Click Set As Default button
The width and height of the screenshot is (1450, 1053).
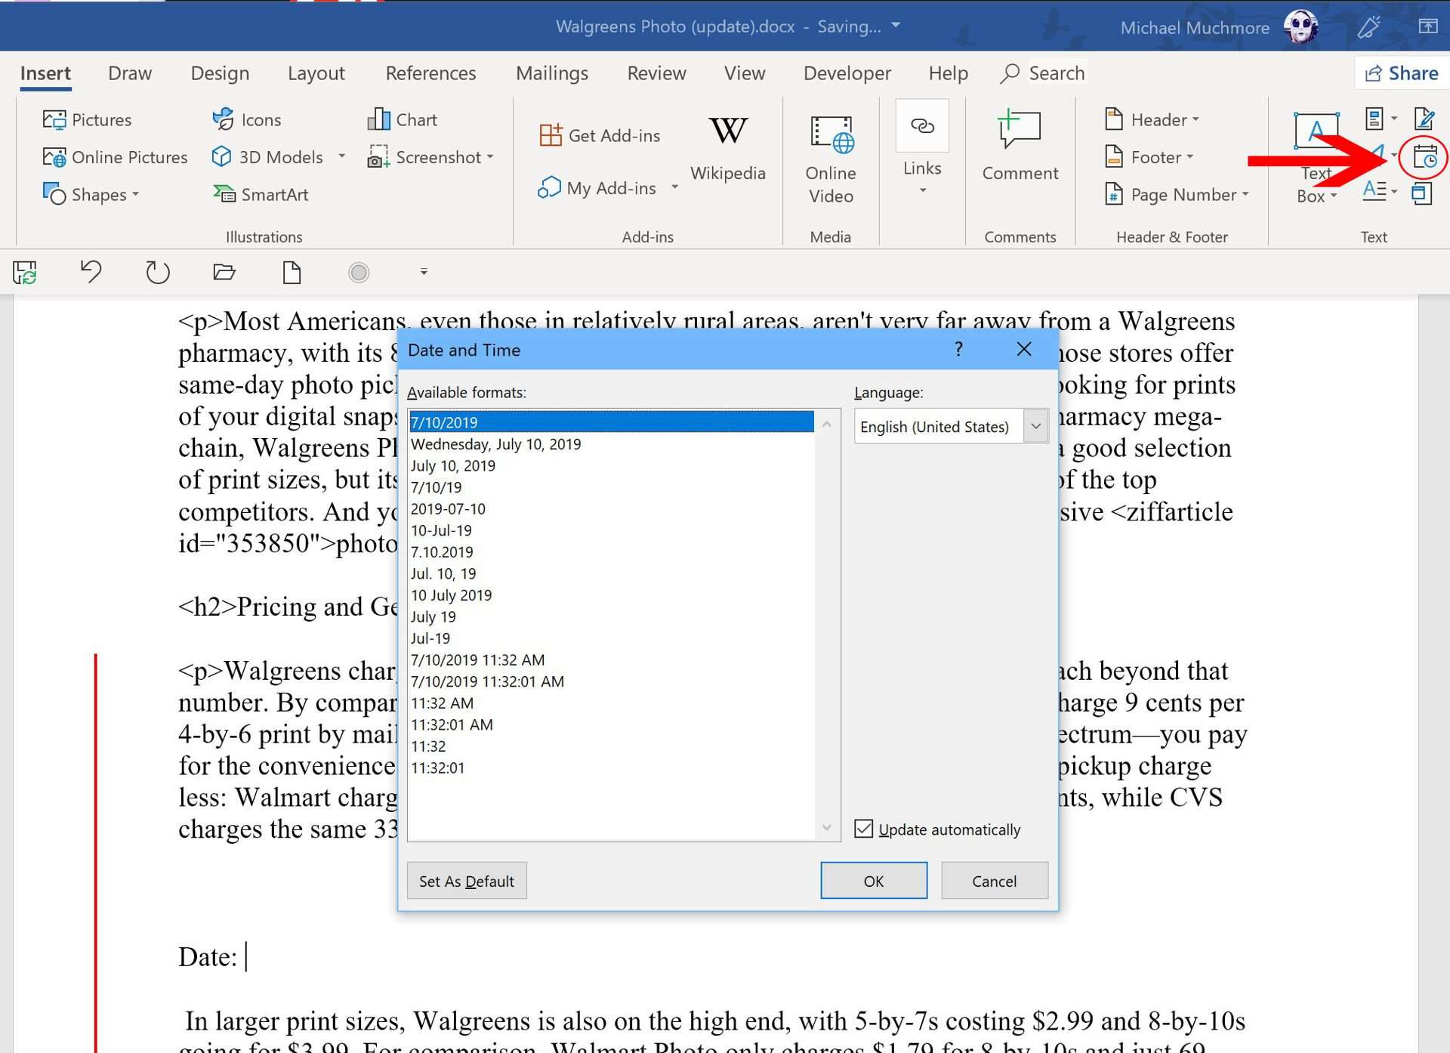click(x=467, y=881)
